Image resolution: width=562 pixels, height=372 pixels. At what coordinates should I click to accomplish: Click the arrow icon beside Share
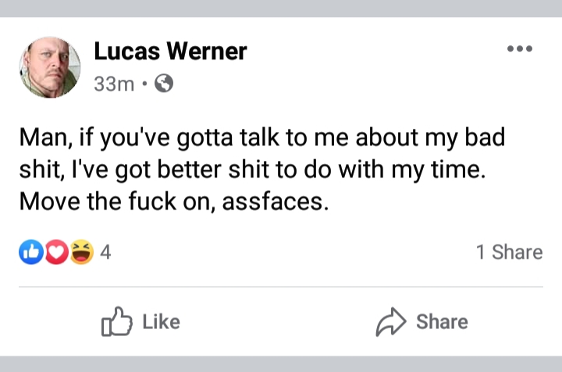(391, 322)
